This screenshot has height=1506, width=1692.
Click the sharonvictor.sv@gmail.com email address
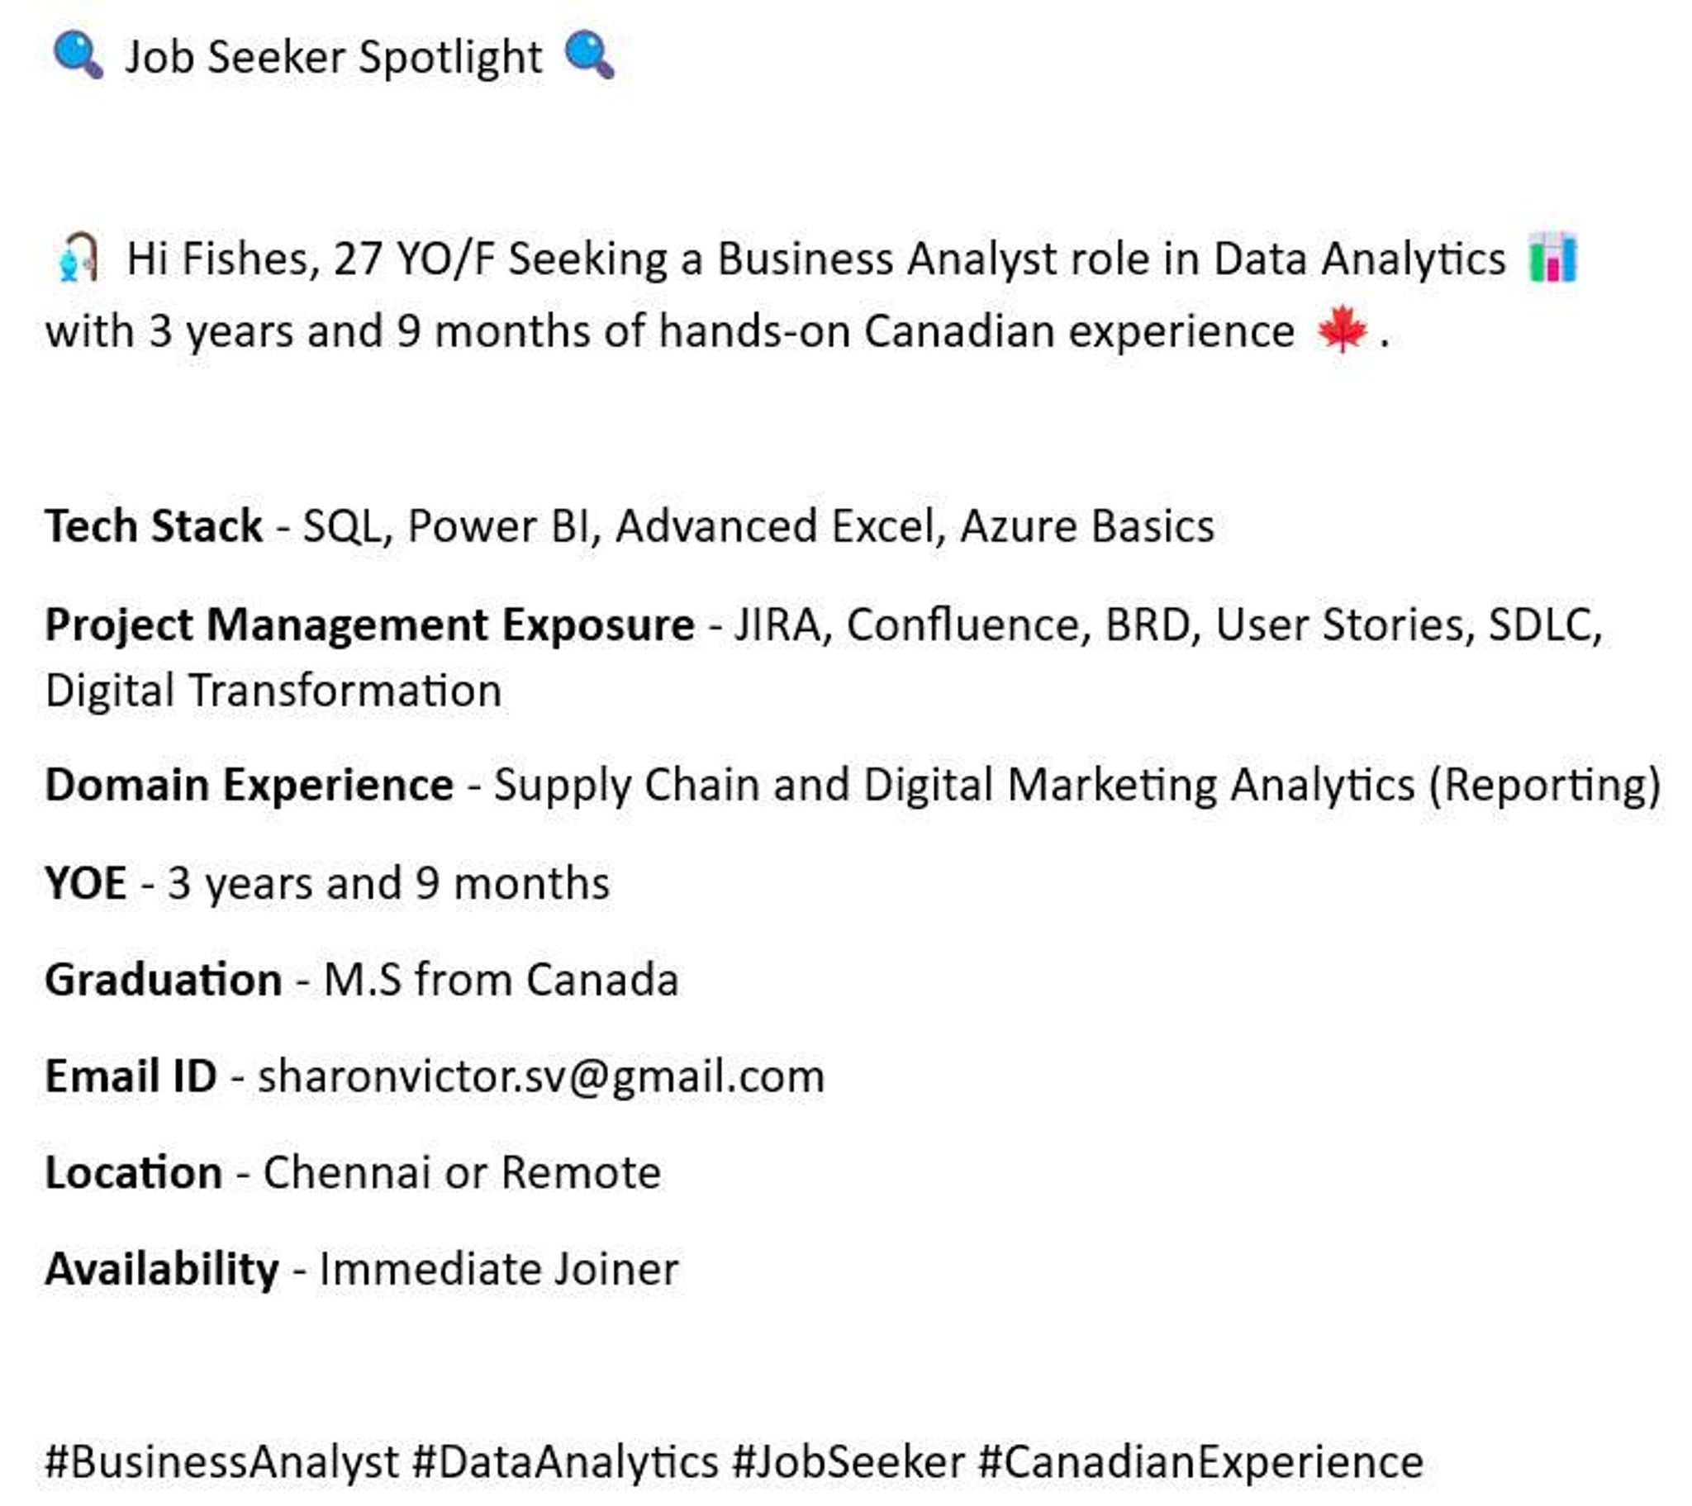point(541,1077)
